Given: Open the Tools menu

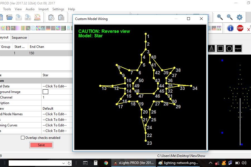Looking at the screenshot, I should (x=7, y=9).
